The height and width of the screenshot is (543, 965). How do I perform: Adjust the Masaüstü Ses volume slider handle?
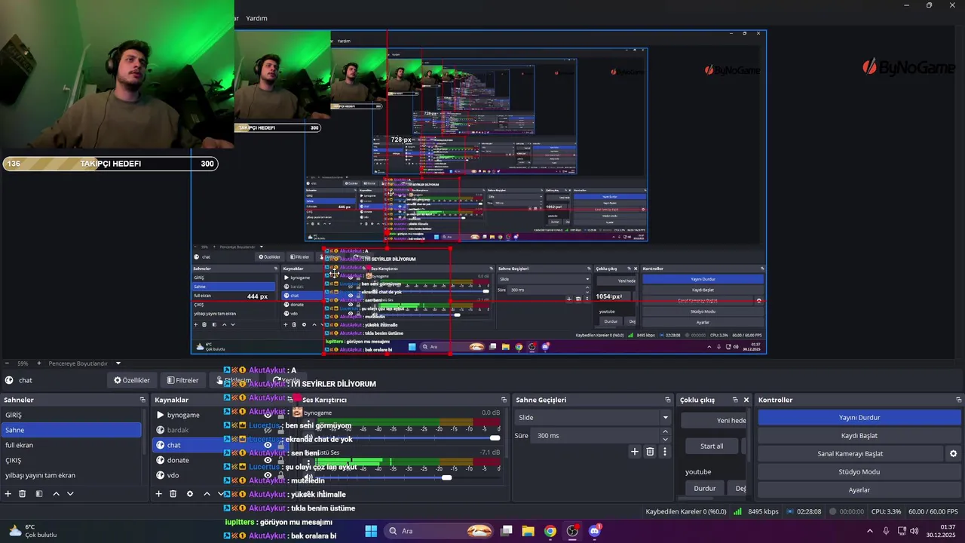(x=446, y=477)
